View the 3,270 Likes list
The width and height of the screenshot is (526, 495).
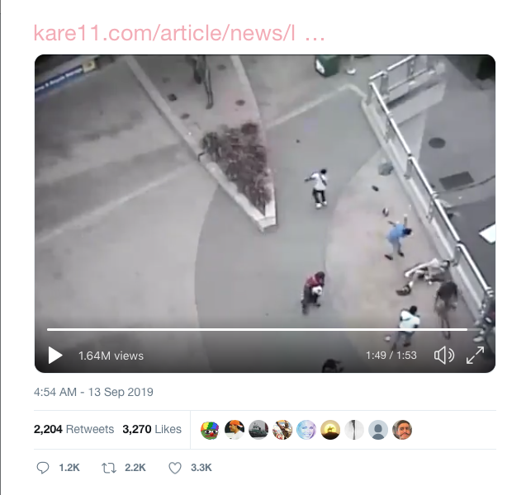(152, 429)
